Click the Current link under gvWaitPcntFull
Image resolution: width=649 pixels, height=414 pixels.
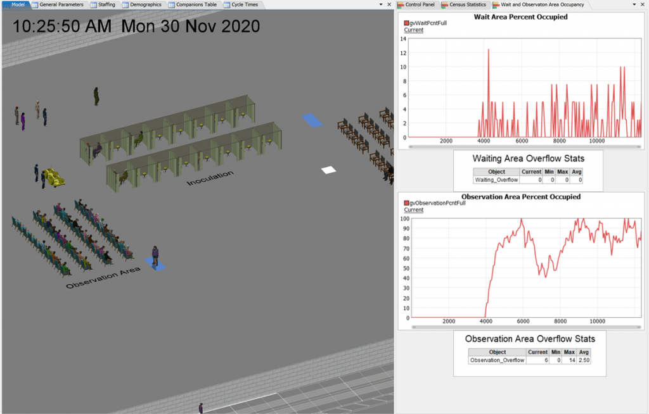click(x=413, y=30)
